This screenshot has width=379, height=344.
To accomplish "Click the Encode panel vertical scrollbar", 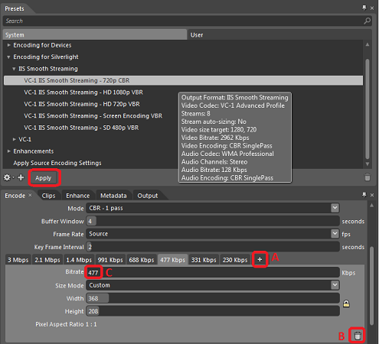I will (x=371, y=285).
